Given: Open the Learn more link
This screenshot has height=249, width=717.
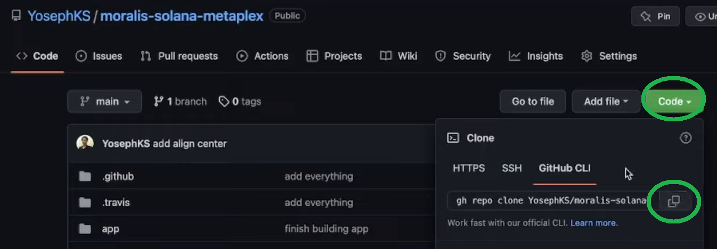Looking at the screenshot, I should click(x=594, y=223).
